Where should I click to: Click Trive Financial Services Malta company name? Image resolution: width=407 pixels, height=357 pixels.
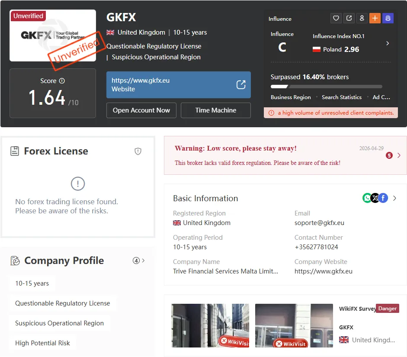point(225,271)
